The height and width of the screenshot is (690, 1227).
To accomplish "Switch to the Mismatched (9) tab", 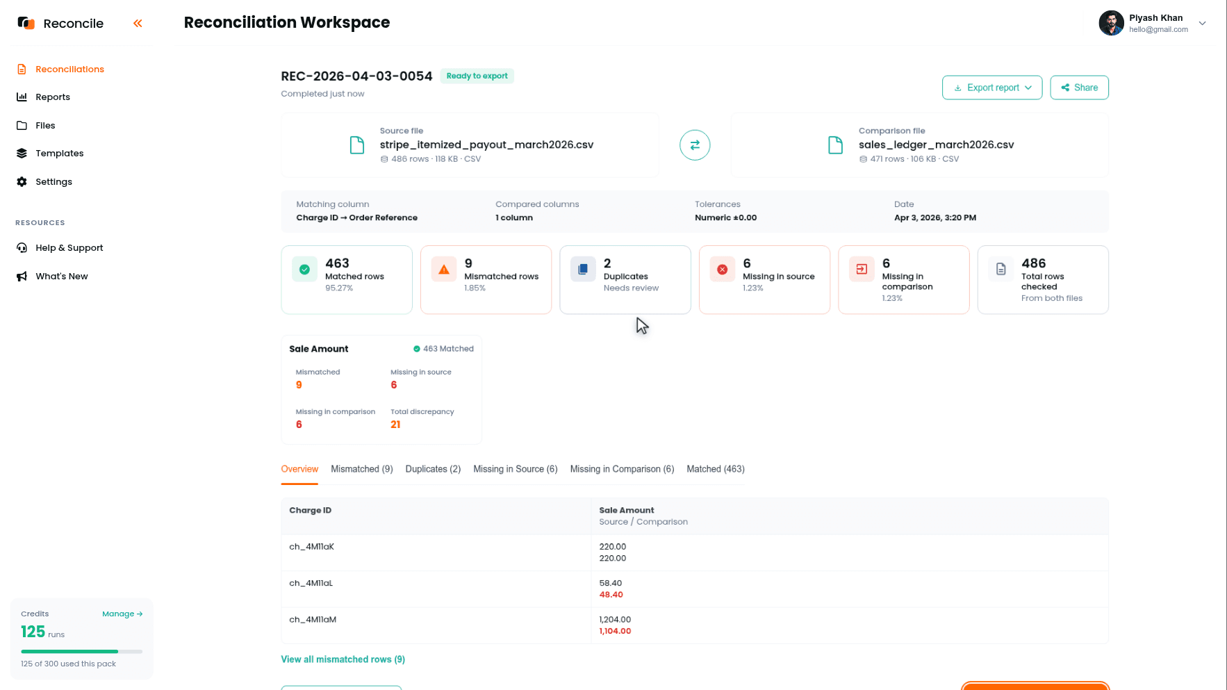I will click(x=362, y=469).
